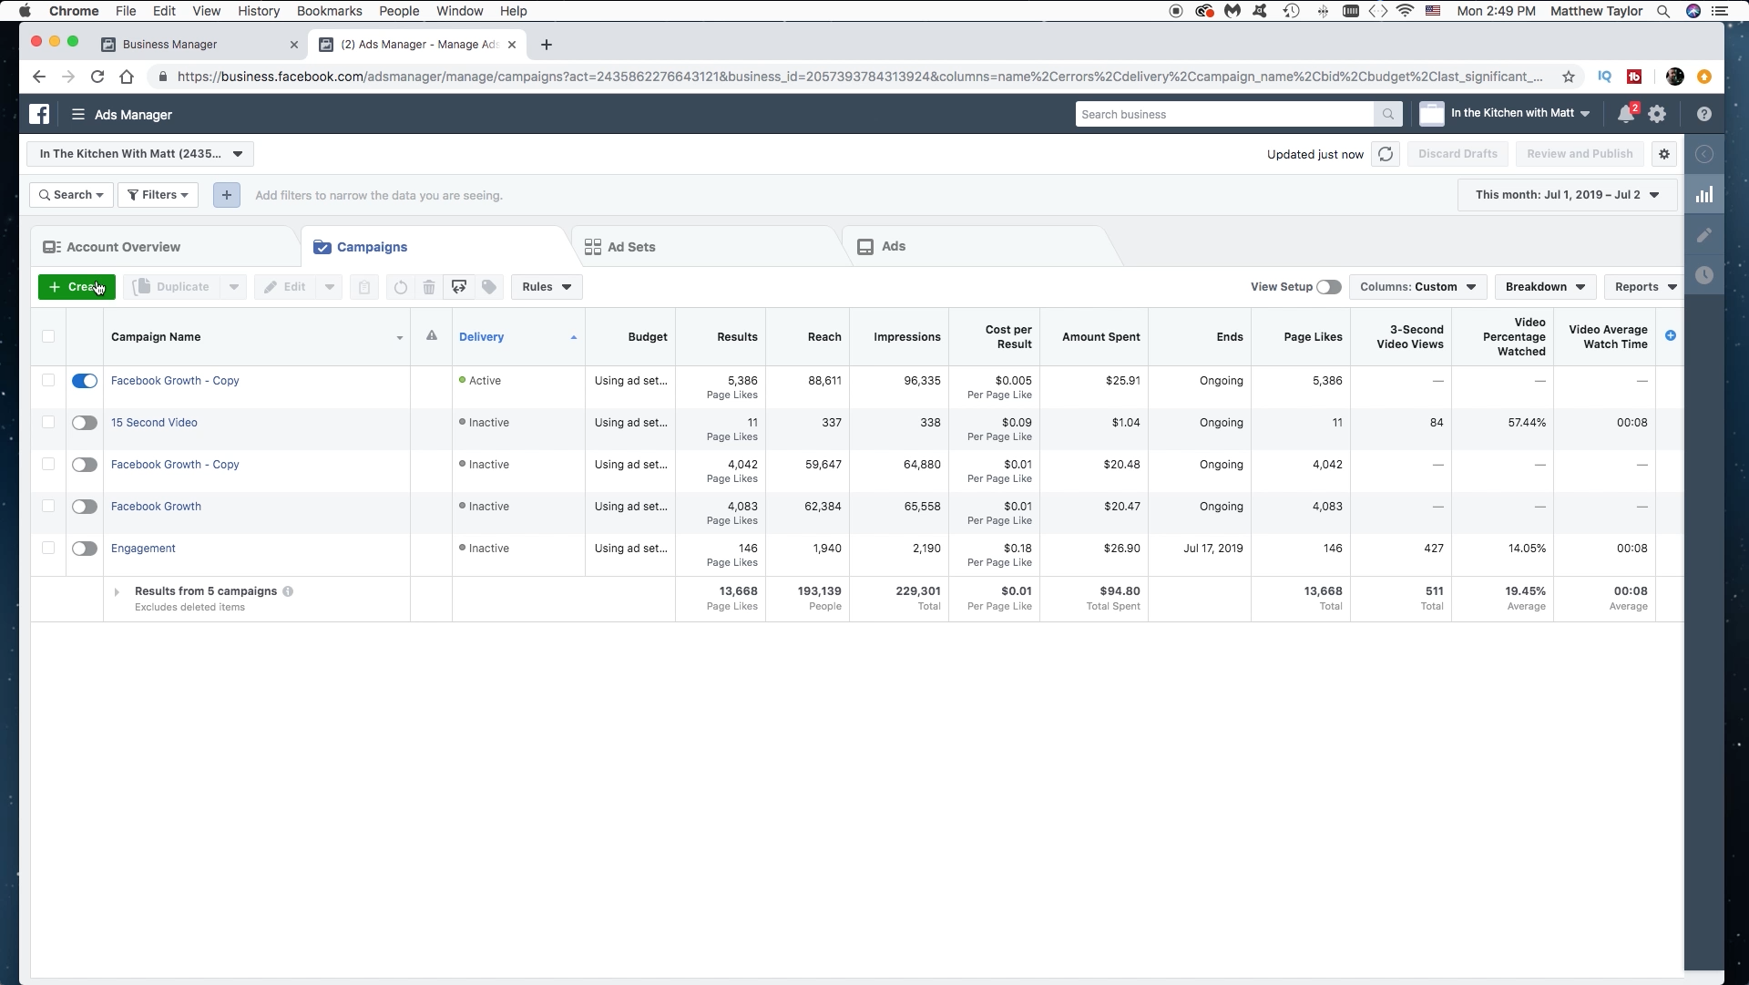Open the History menu in Chrome
This screenshot has width=1749, height=985.
(x=259, y=11)
